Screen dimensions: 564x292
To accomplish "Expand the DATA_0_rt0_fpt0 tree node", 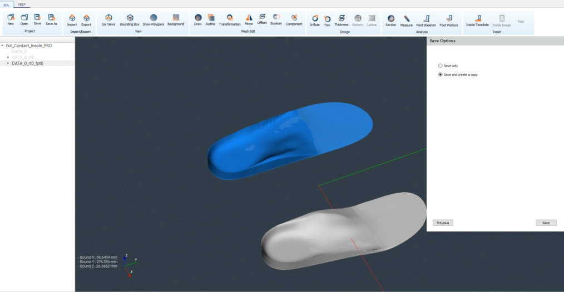I will point(8,63).
